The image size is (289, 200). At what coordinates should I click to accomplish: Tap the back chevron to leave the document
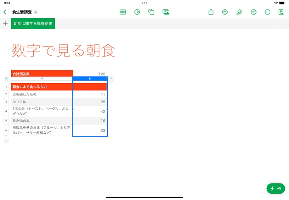pyautogui.click(x=5, y=12)
